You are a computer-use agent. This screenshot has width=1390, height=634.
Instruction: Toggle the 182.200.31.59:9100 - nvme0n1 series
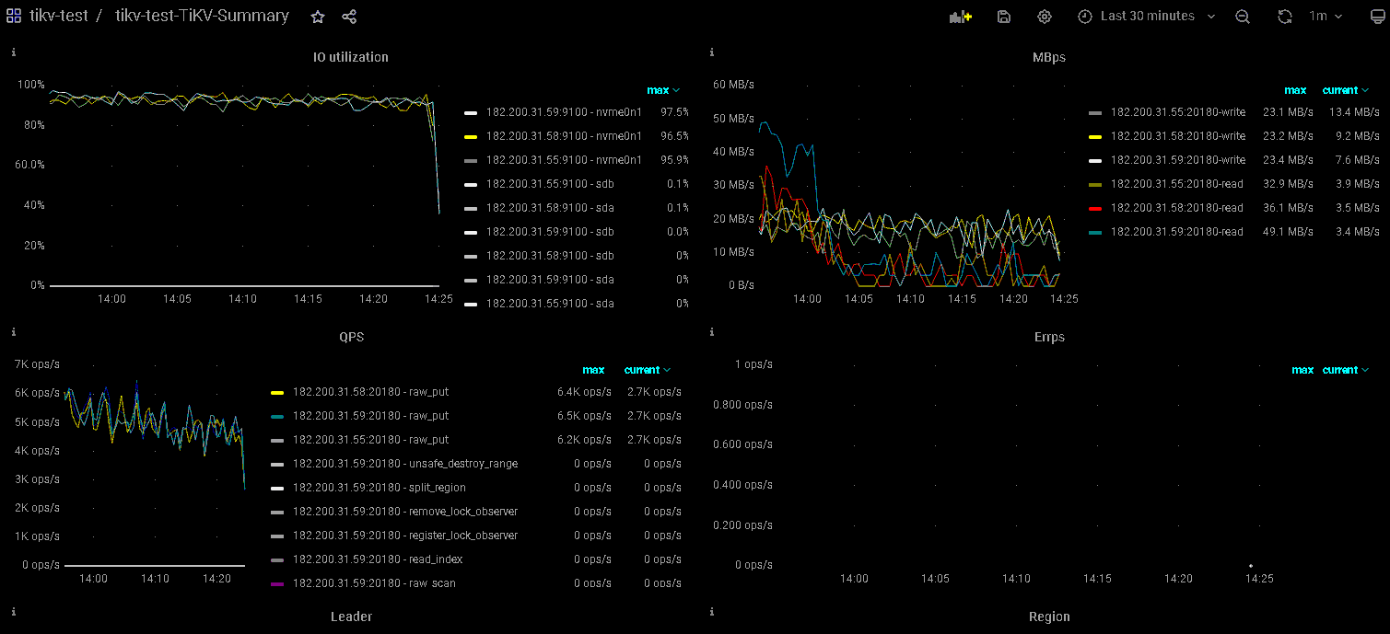point(564,112)
